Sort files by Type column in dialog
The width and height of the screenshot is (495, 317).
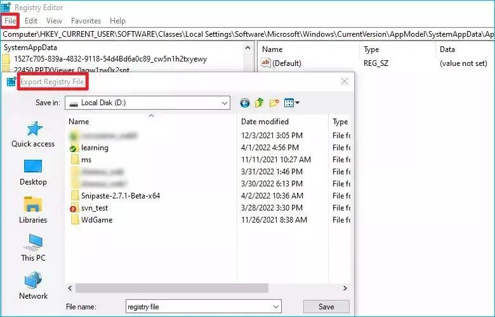pyautogui.click(x=340, y=122)
